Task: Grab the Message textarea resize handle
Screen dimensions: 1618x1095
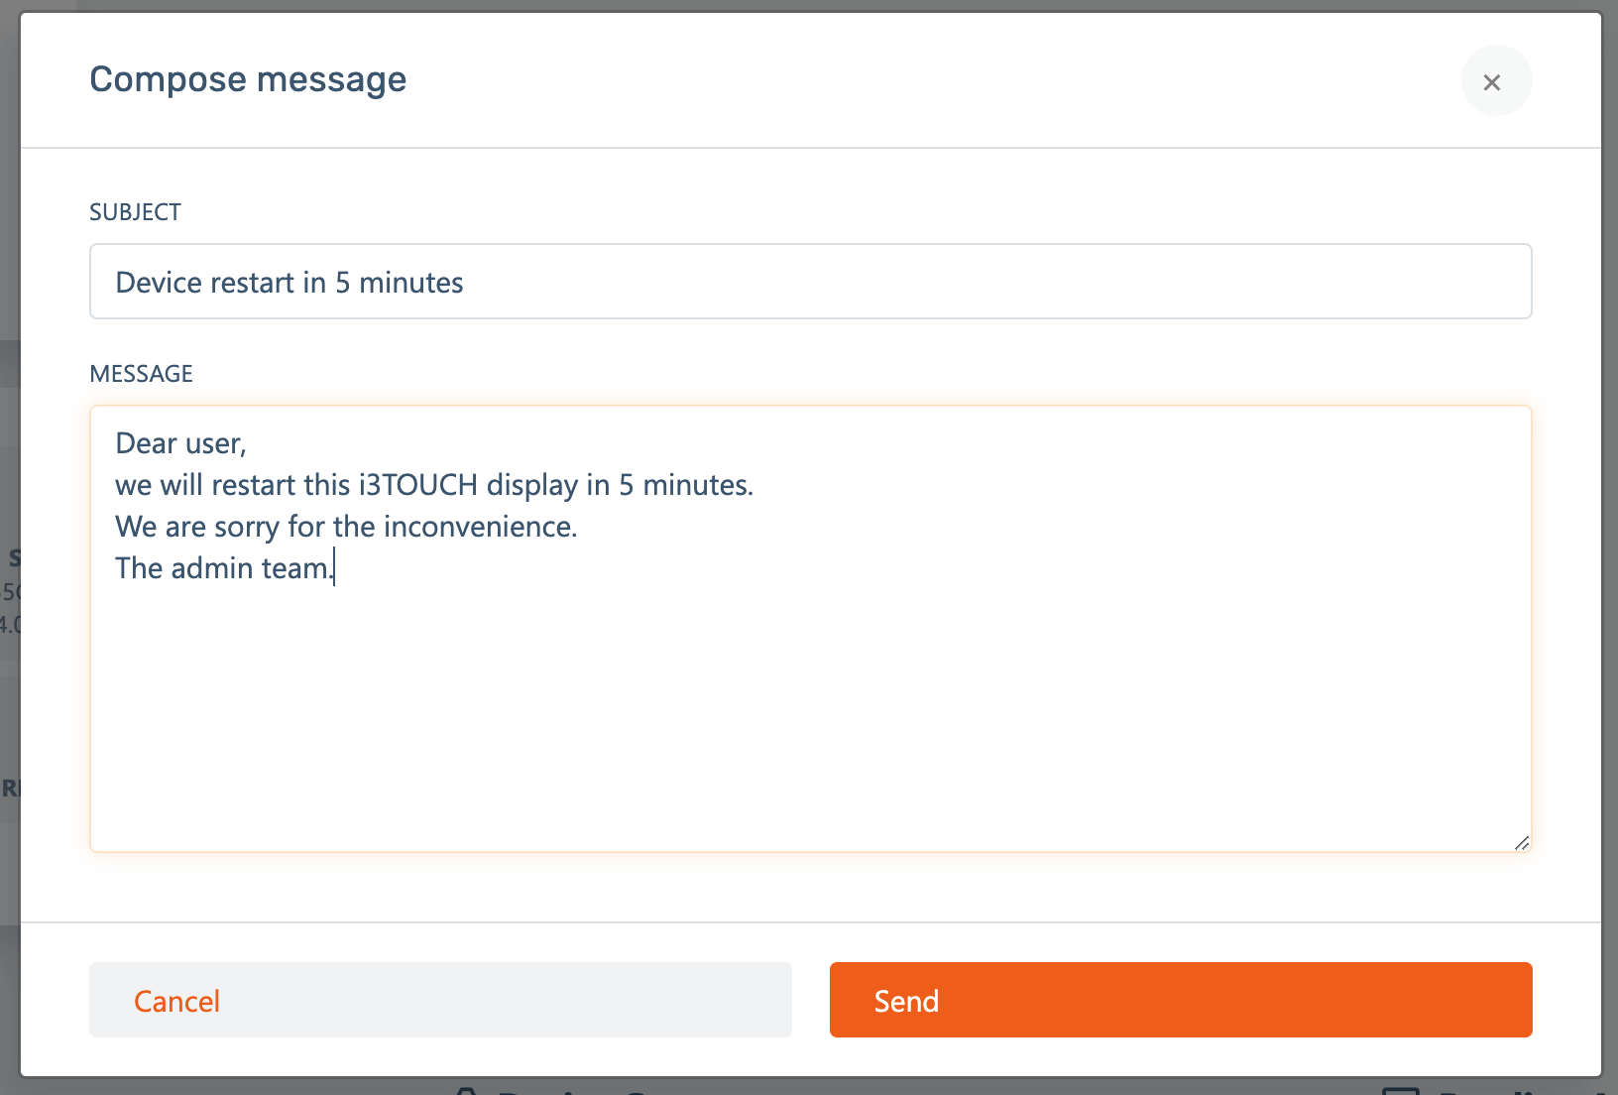Action: (1522, 843)
